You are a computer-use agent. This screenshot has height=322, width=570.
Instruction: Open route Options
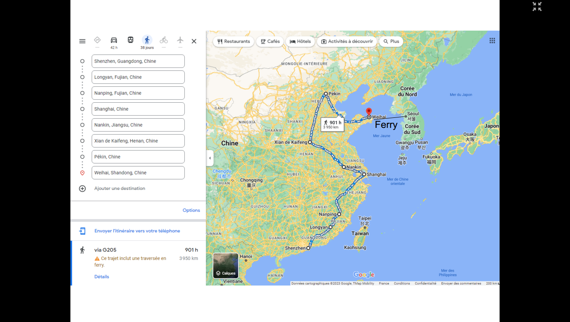(x=191, y=210)
